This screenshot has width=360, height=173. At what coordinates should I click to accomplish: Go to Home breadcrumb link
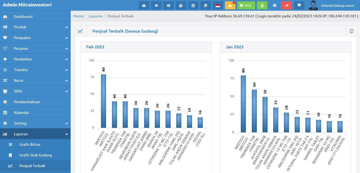click(78, 16)
